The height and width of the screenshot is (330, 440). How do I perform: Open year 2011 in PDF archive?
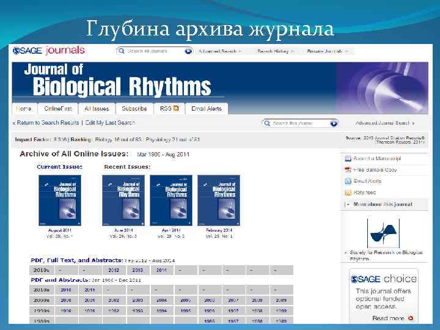click(x=90, y=290)
